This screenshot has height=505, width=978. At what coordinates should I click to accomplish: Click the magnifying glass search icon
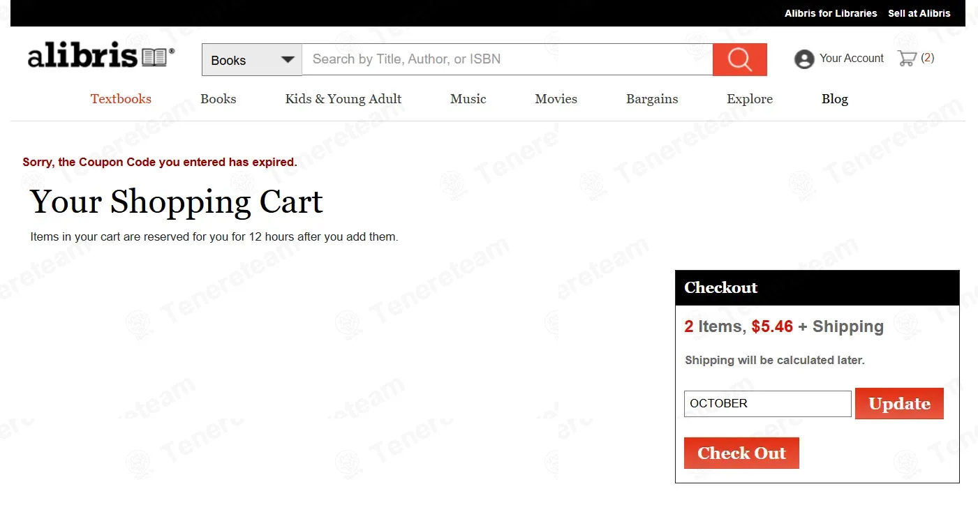pos(739,59)
